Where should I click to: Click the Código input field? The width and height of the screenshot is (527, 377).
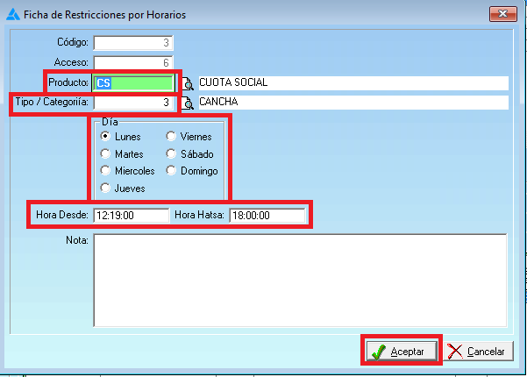pos(133,43)
